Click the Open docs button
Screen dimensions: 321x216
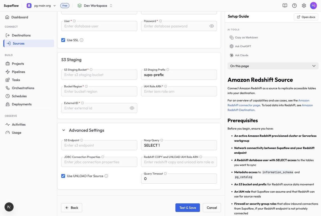306,17
